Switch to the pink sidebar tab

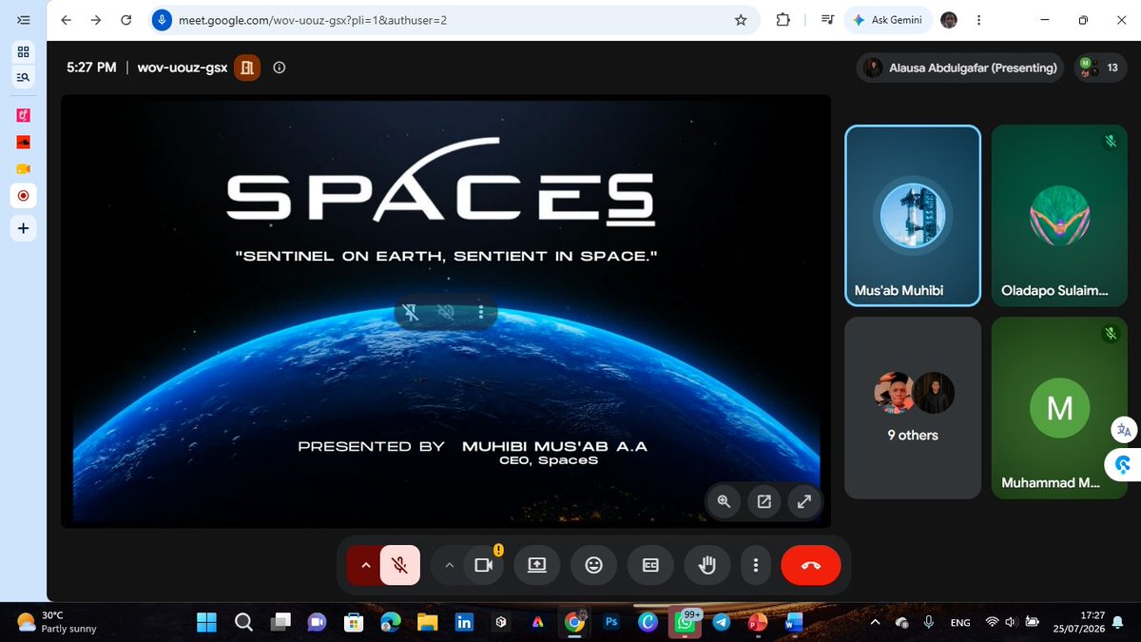click(23, 115)
